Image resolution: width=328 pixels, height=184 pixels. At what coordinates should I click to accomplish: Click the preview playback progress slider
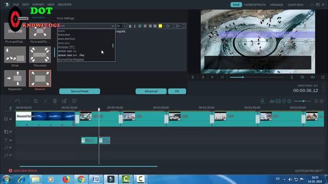tap(257, 77)
